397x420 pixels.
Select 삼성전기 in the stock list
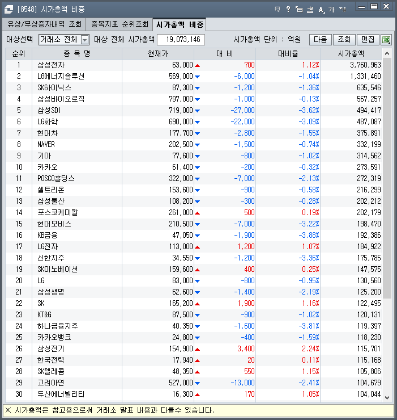pos(51,348)
